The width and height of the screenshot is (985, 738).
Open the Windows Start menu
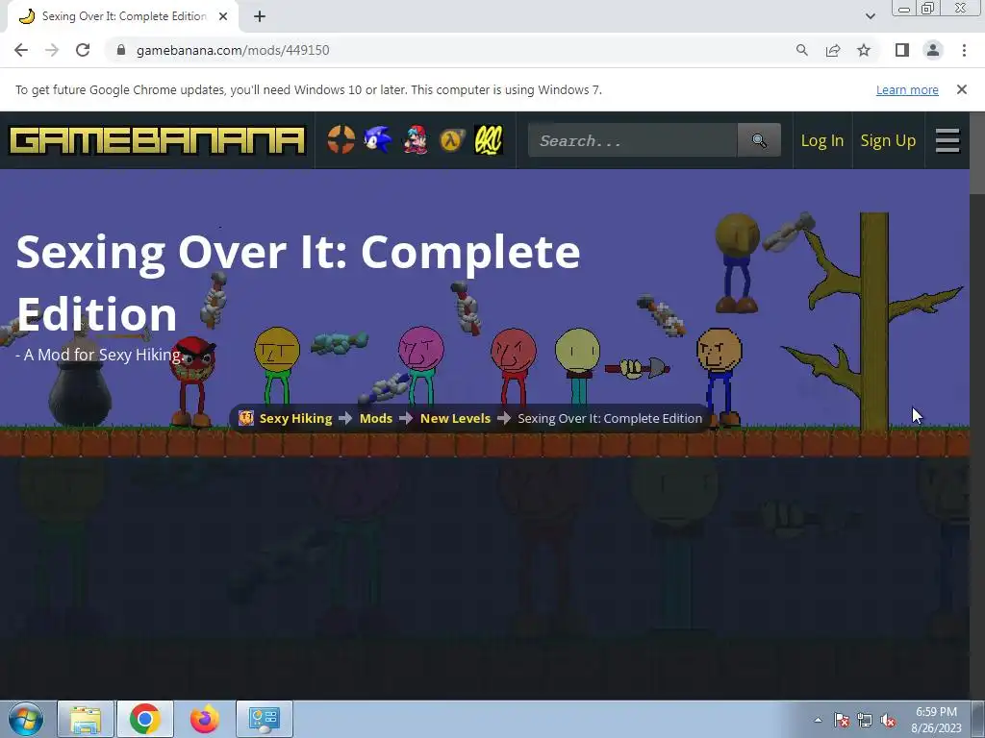[x=26, y=719]
